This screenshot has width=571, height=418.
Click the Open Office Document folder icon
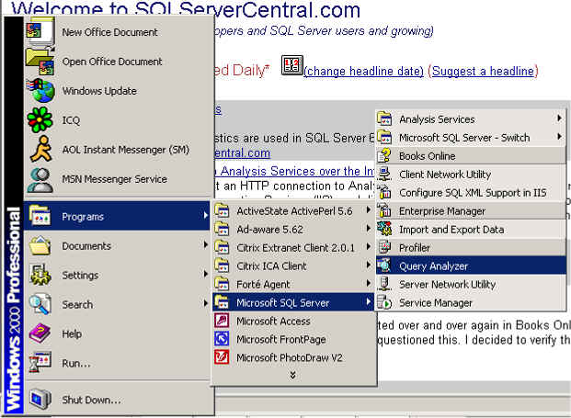click(x=40, y=62)
